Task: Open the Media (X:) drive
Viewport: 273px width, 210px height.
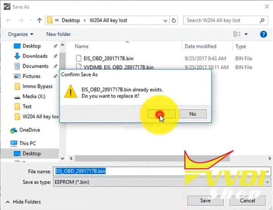Action: [x=34, y=96]
